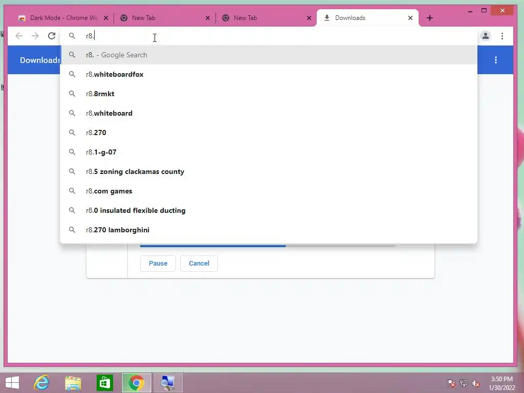Choose r8.0 insulated flexible ducting suggestion
The height and width of the screenshot is (393, 524).
268,210
